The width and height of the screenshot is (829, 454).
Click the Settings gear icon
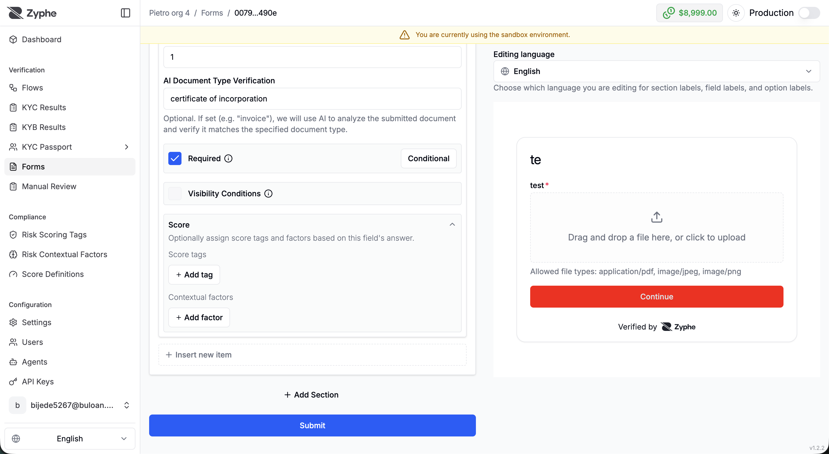13,322
